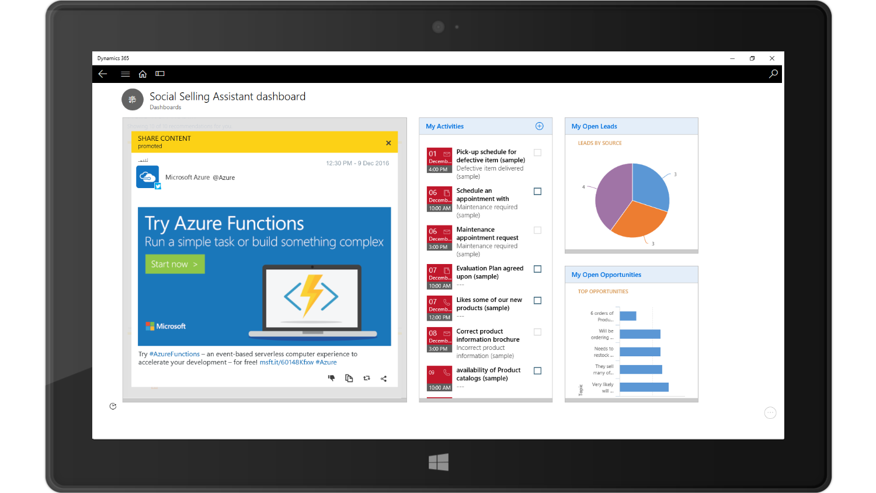This screenshot has width=876, height=493.
Task: Click thumbs-down icon on Azure tweet
Action: [331, 378]
